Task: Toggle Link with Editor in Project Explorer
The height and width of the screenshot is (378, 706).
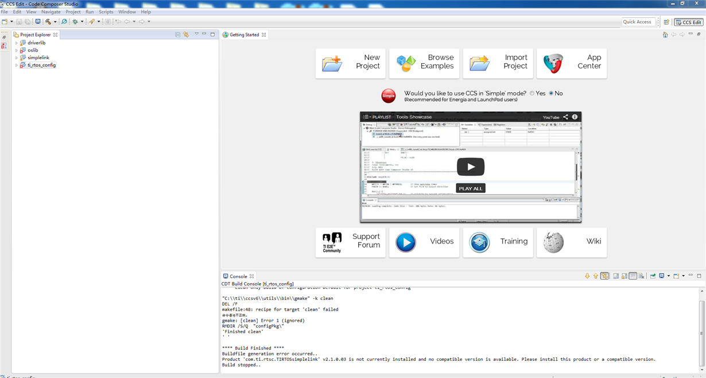Action: [x=186, y=34]
